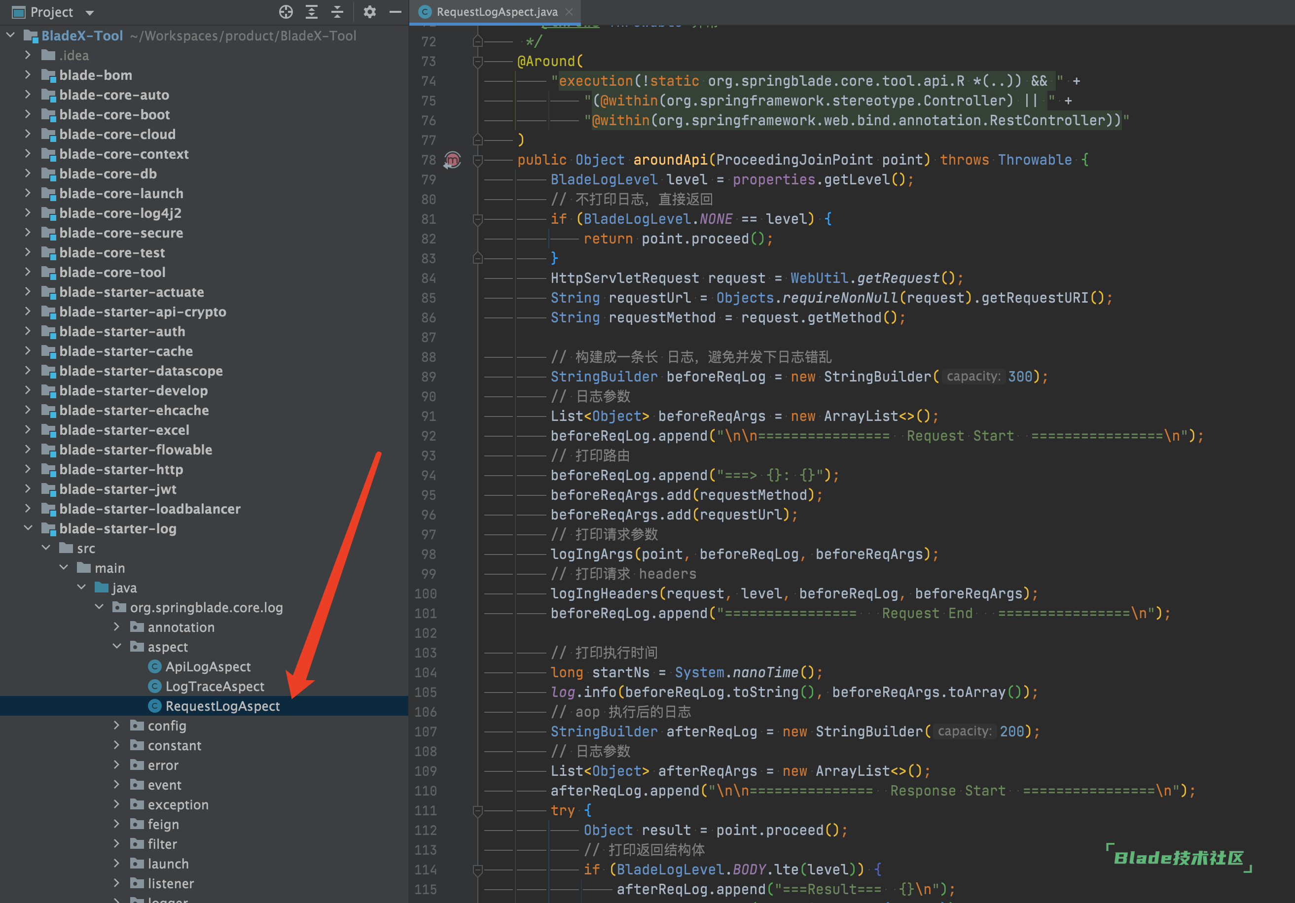Collapse the try block fold on line 111

[478, 810]
